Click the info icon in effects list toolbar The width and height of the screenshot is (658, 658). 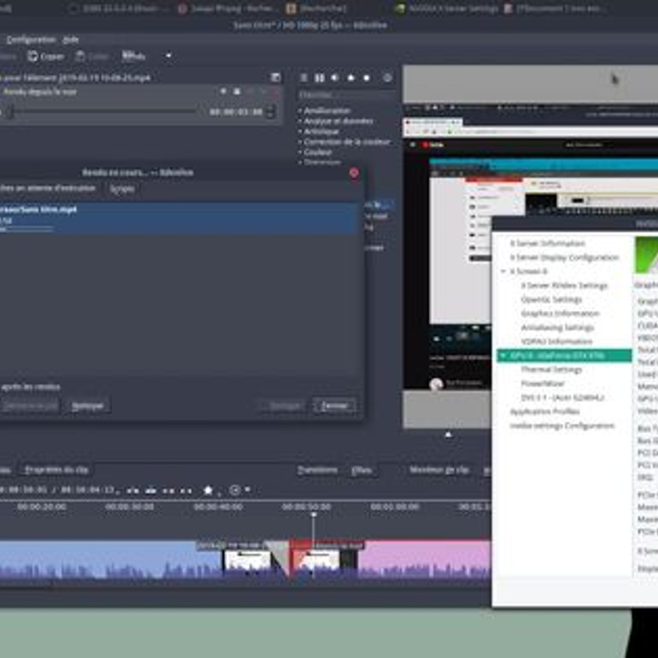coord(387,78)
